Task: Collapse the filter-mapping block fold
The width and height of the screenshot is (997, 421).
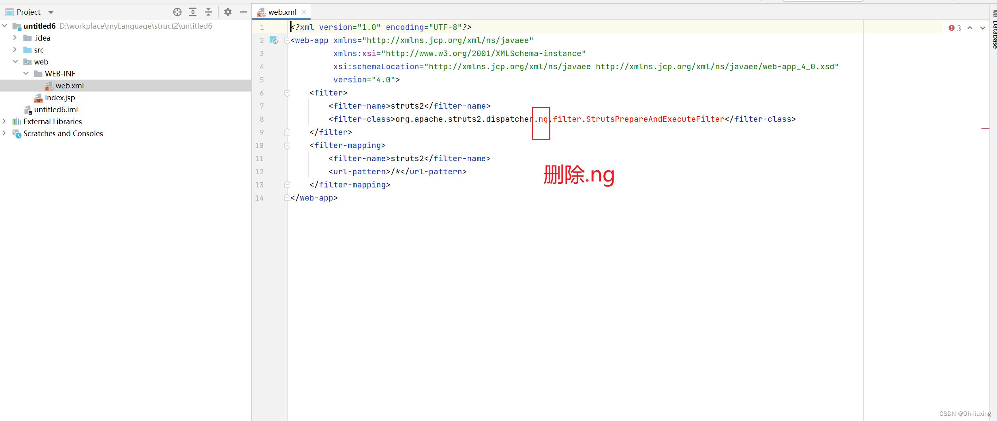Action: point(287,146)
